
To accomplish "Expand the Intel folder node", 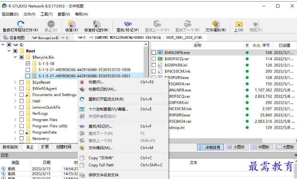I will point(15,101).
